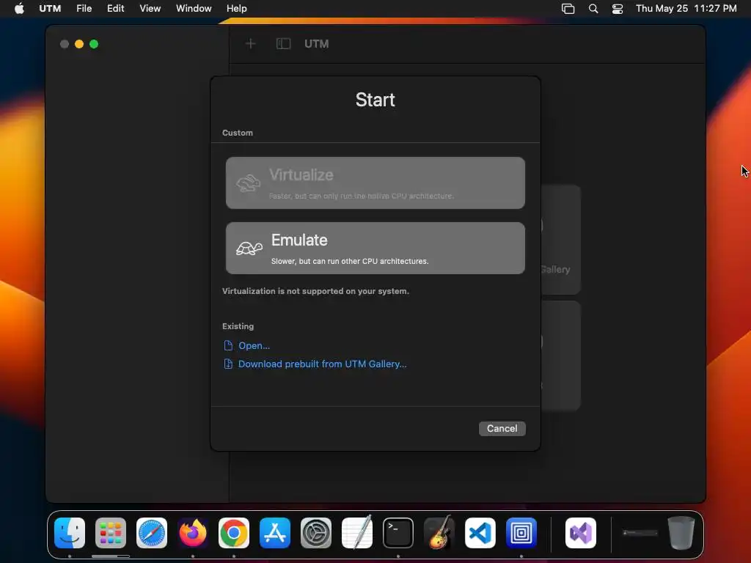Open the View menu
The height and width of the screenshot is (563, 751).
(150, 9)
